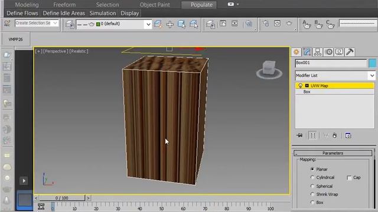Open the viewport [+] general menu
This screenshot has height=212, width=378.
pyautogui.click(x=38, y=51)
